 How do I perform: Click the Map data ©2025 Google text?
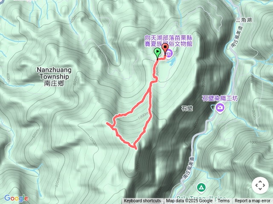[x=189, y=201]
